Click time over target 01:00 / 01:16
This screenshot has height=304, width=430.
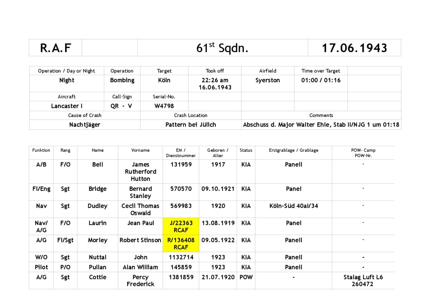pyautogui.click(x=320, y=80)
